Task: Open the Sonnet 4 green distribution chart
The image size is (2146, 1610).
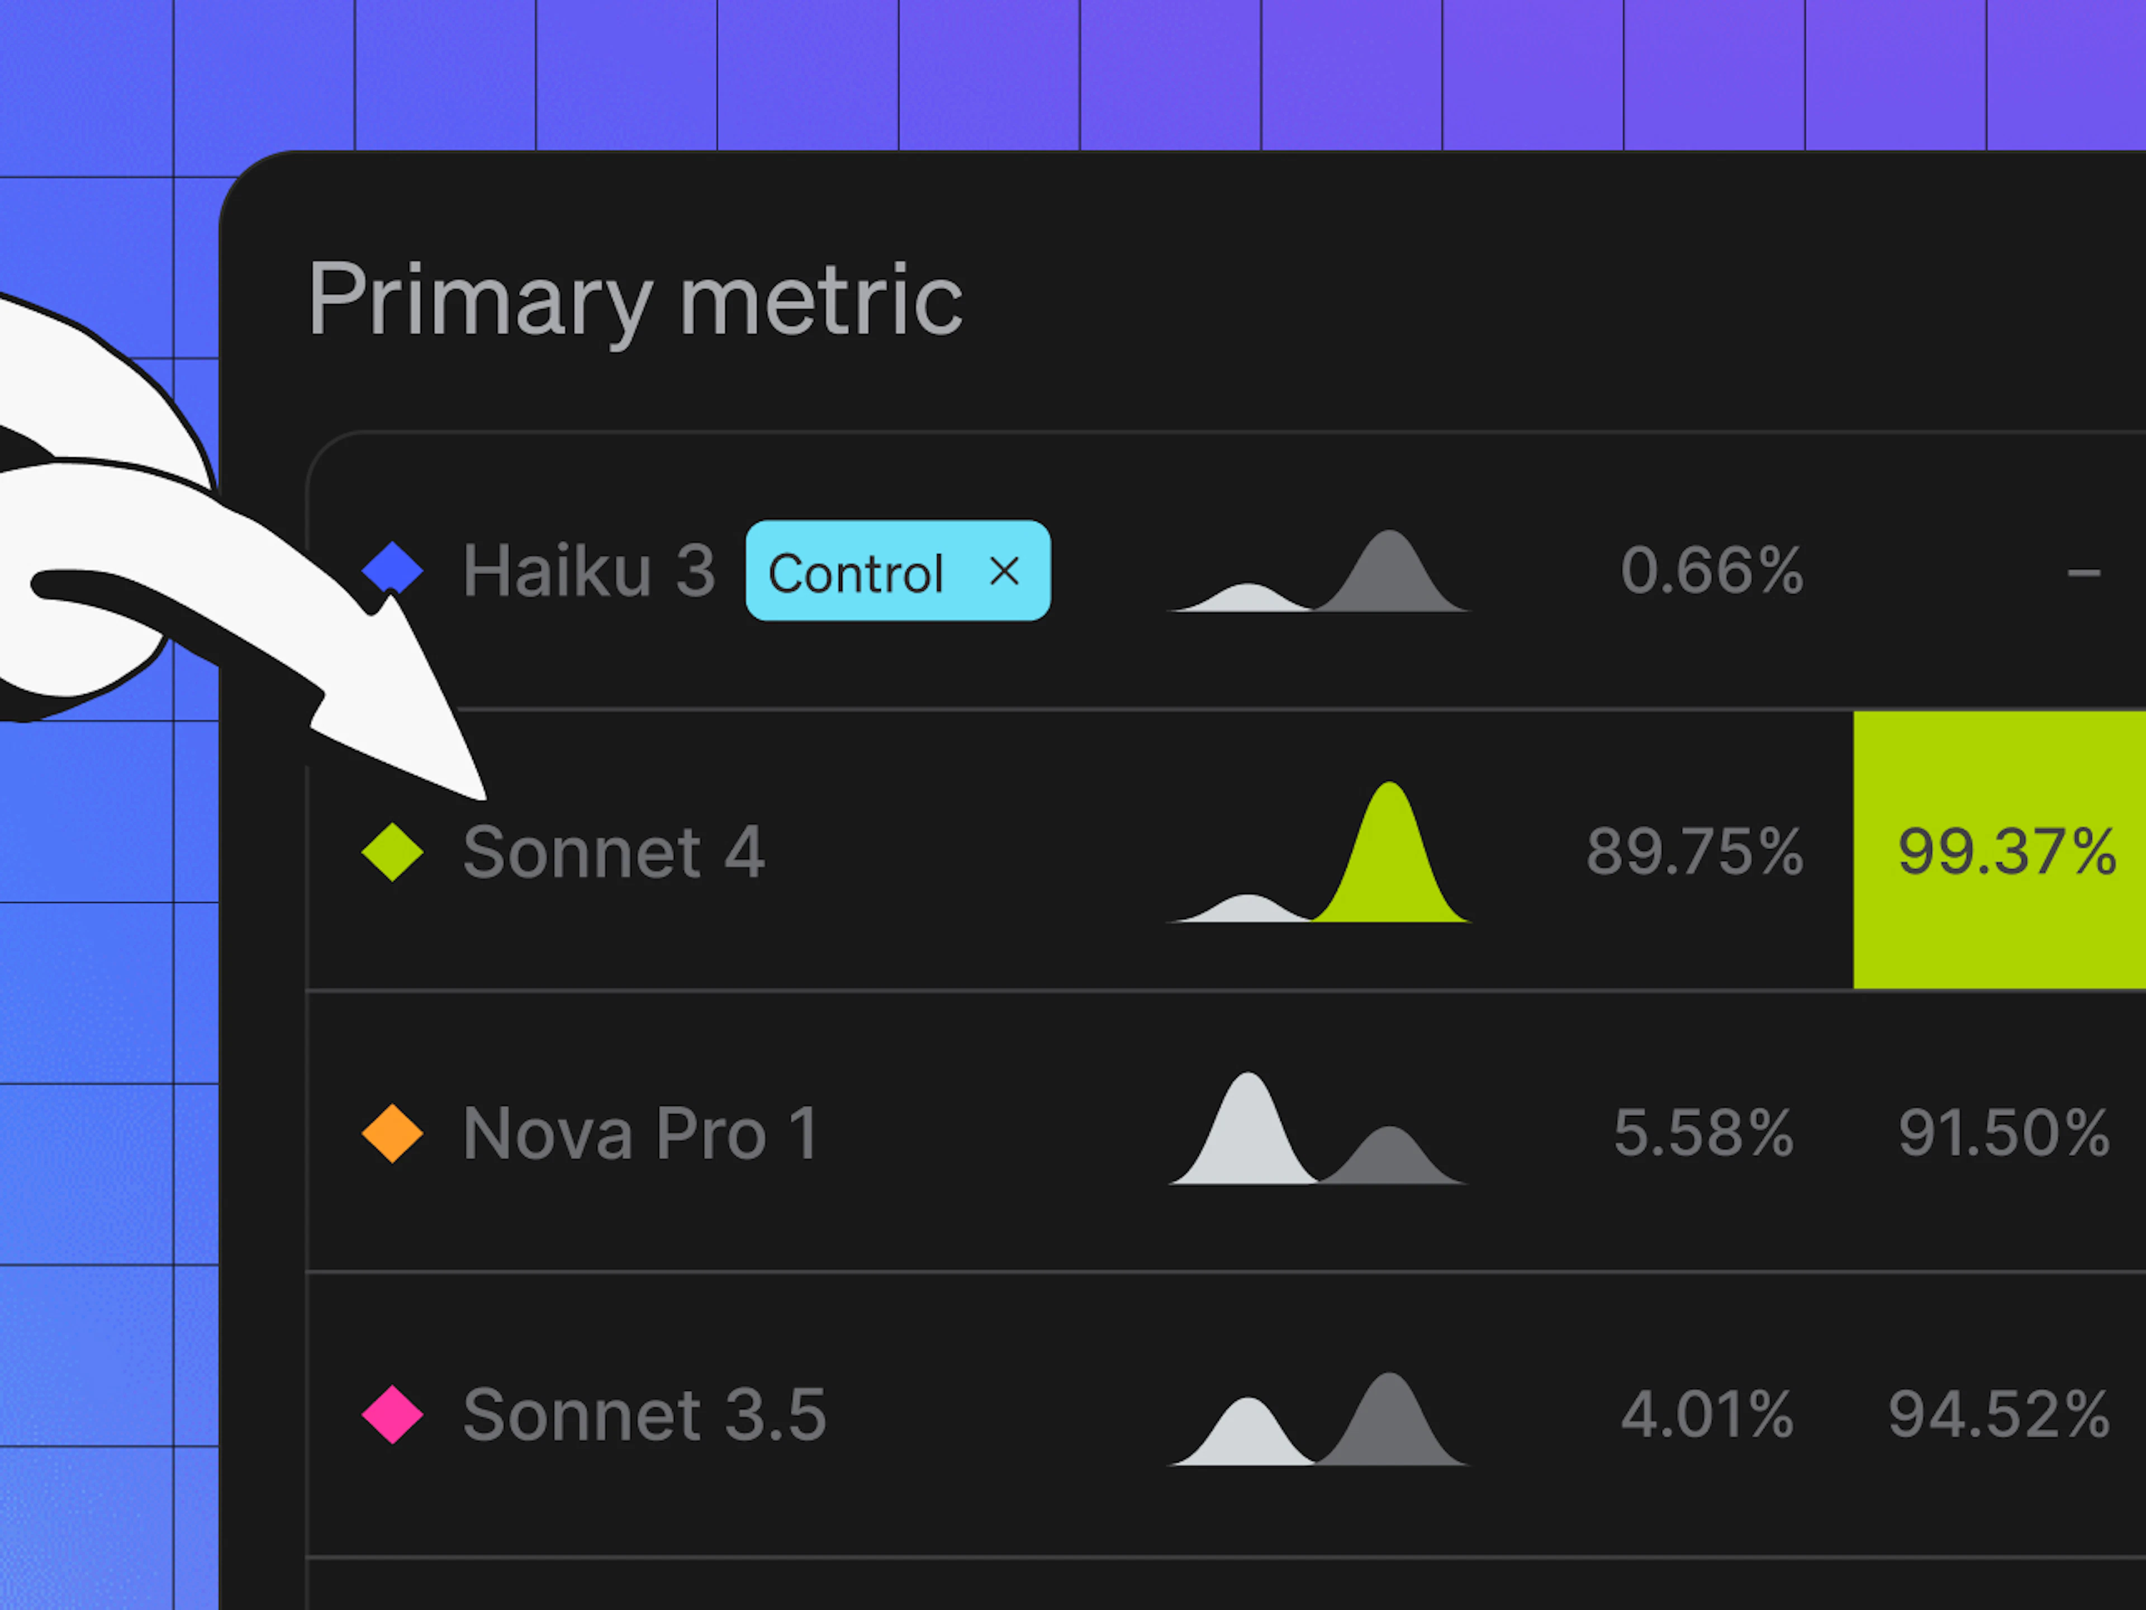Action: [1318, 852]
